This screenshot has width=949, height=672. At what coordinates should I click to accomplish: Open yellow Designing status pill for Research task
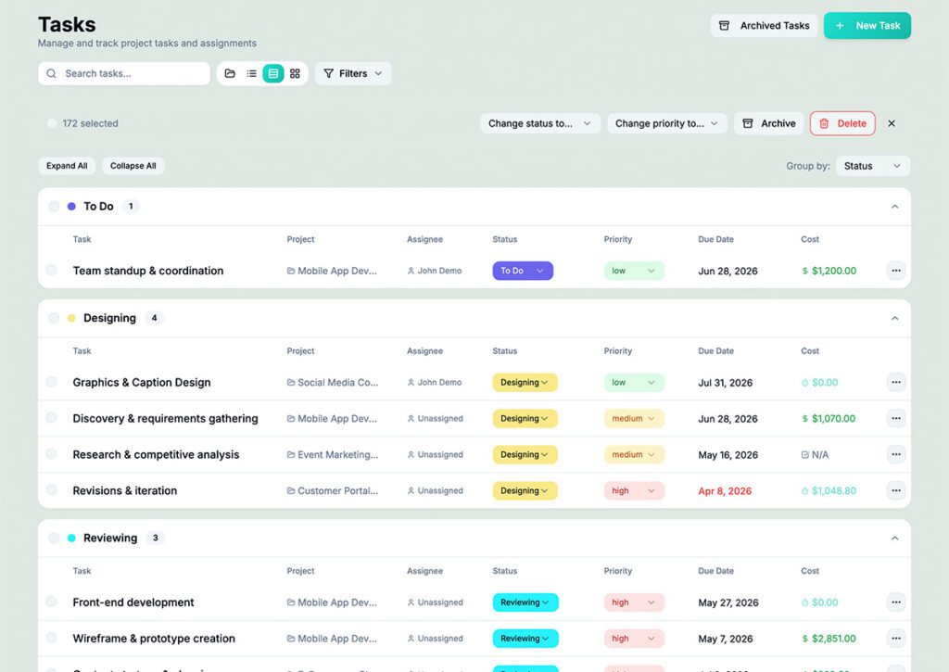525,455
